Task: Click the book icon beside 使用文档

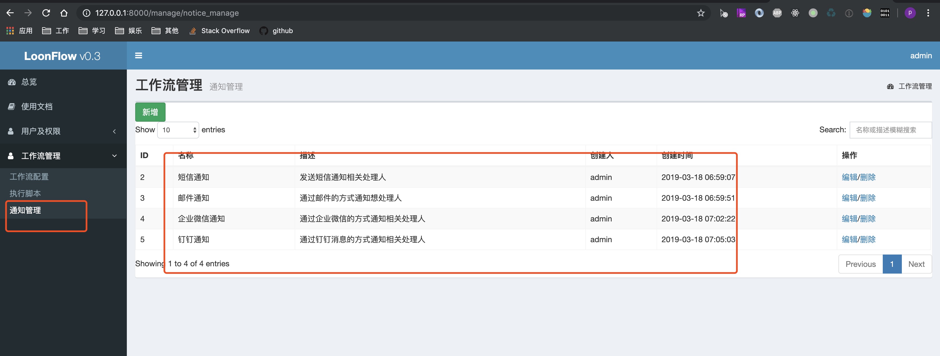Action: coord(12,107)
